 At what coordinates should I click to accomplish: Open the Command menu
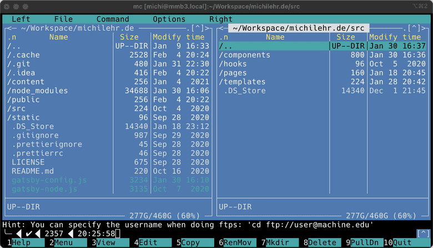pos(112,19)
